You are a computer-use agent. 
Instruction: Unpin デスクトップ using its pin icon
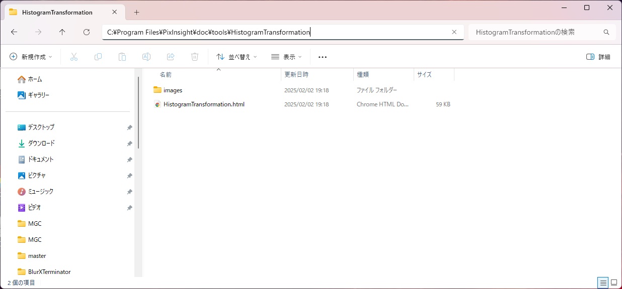pos(129,127)
